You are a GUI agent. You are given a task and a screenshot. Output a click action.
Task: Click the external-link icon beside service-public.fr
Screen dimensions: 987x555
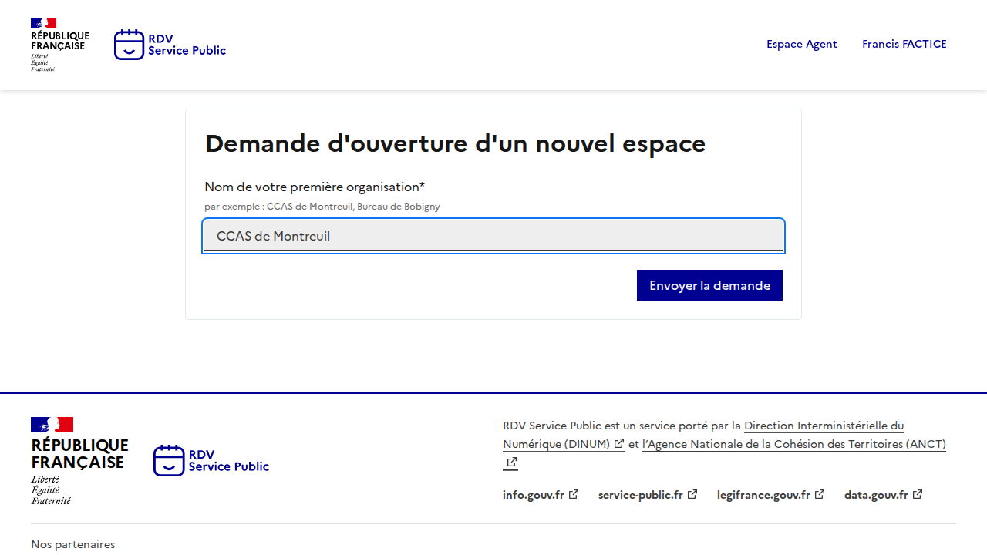692,495
